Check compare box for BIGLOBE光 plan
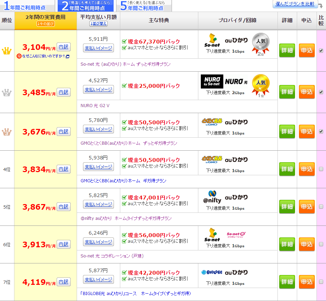Image resolution: width=326 pixels, height=301 pixels. click(x=321, y=282)
